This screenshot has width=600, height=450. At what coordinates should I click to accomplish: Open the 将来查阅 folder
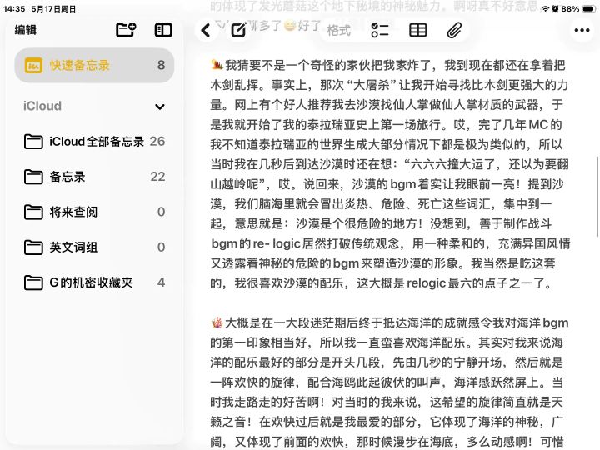pos(94,212)
